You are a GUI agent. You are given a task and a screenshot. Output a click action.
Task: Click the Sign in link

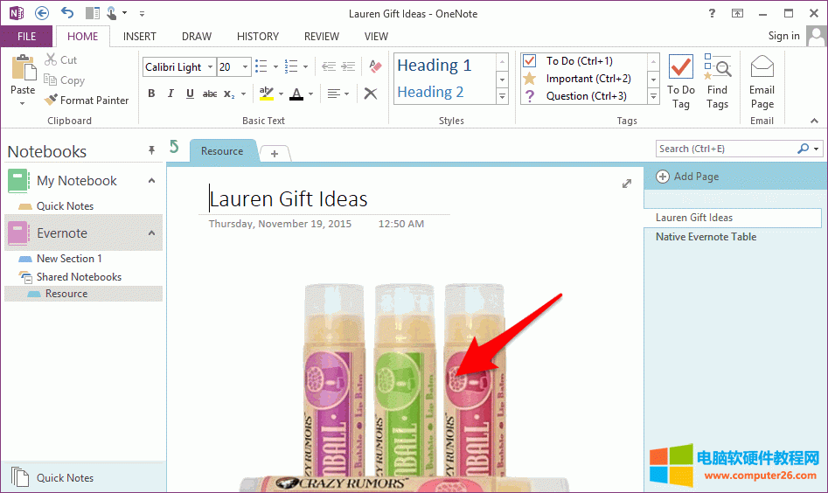tap(783, 36)
